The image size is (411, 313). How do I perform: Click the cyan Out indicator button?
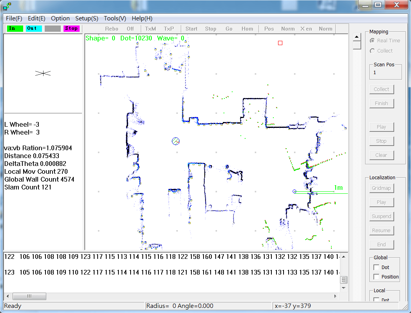coord(34,28)
